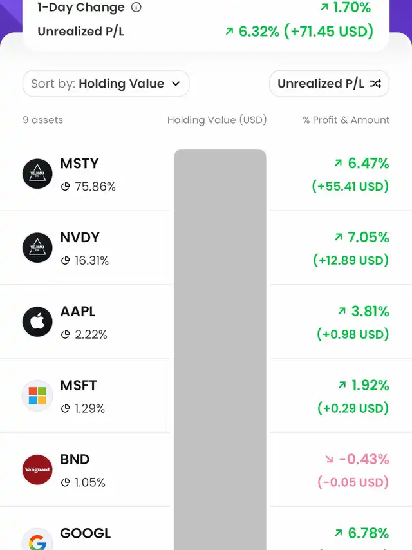Select the NVDY ticker name
The height and width of the screenshot is (550, 412).
(80, 238)
